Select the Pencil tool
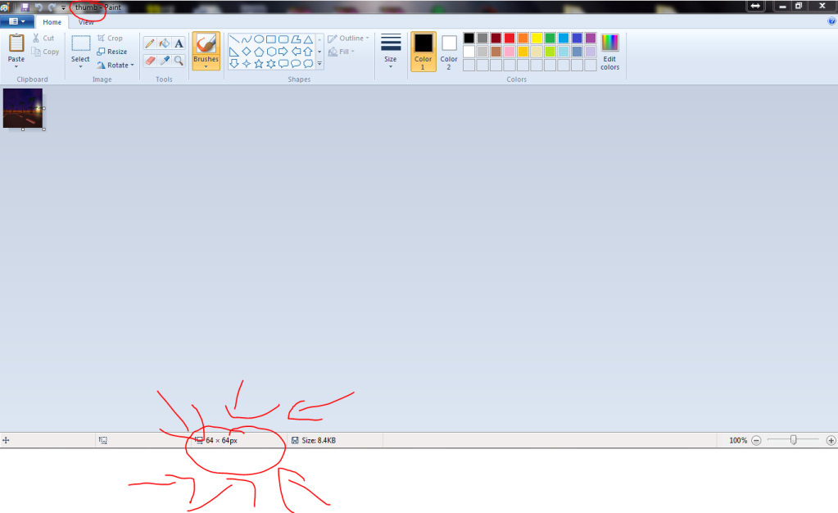Image resolution: width=838 pixels, height=513 pixels. point(150,43)
